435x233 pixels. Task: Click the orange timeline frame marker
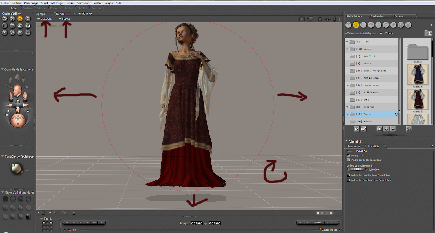(x=320, y=229)
